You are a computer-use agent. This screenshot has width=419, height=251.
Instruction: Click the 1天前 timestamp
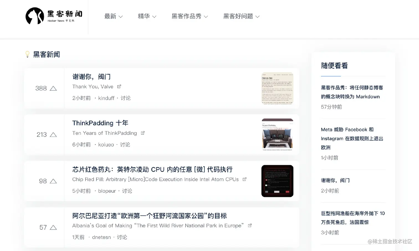(x=78, y=237)
